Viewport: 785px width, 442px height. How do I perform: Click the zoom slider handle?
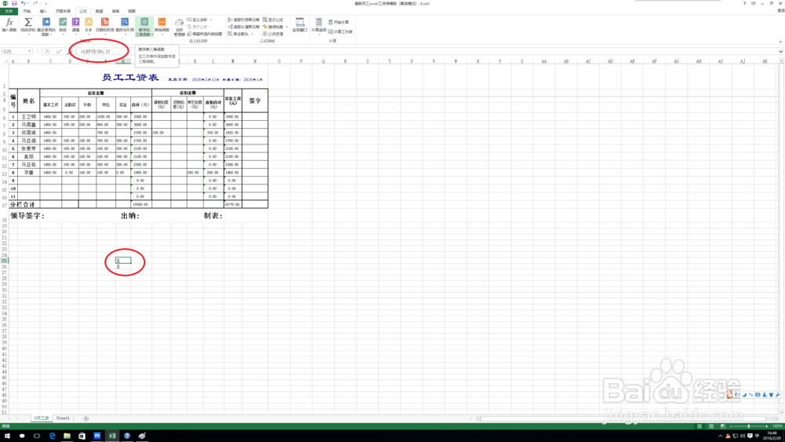748,426
